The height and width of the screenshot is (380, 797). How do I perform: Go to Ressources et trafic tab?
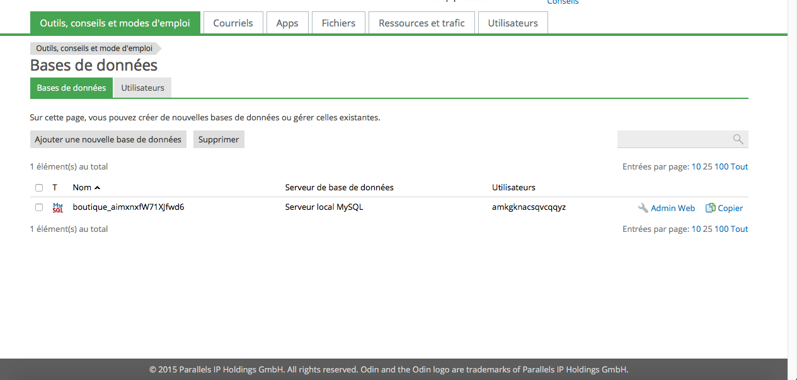[x=421, y=23]
